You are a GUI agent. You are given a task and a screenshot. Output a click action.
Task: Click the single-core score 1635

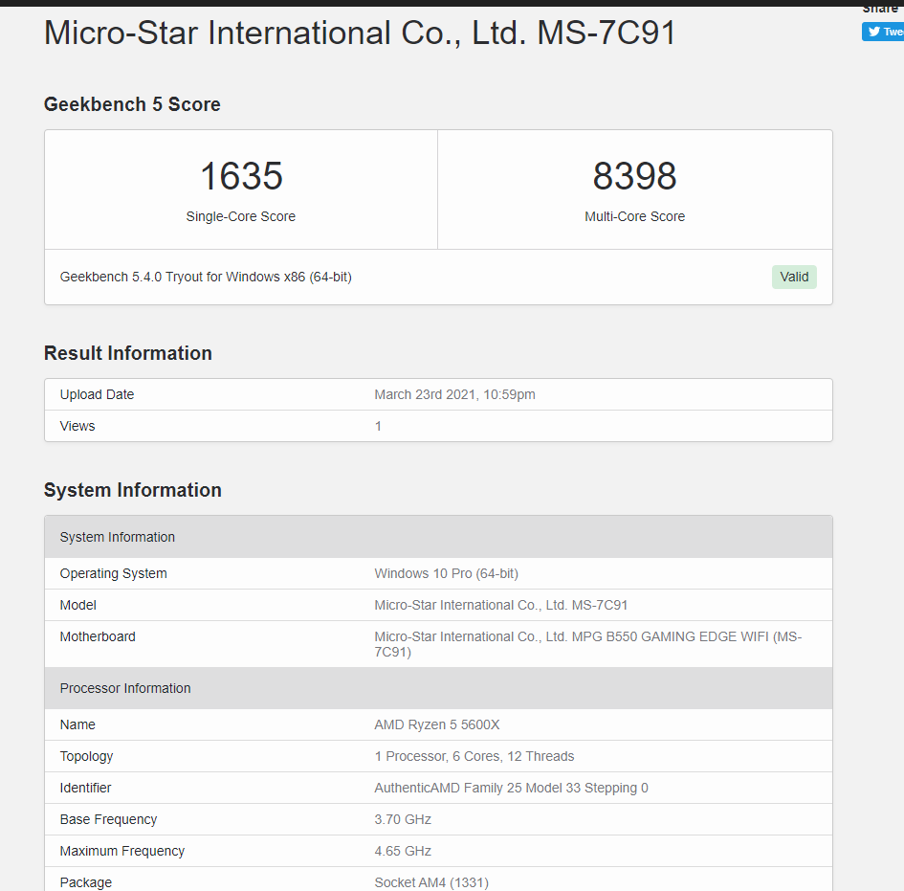point(241,176)
